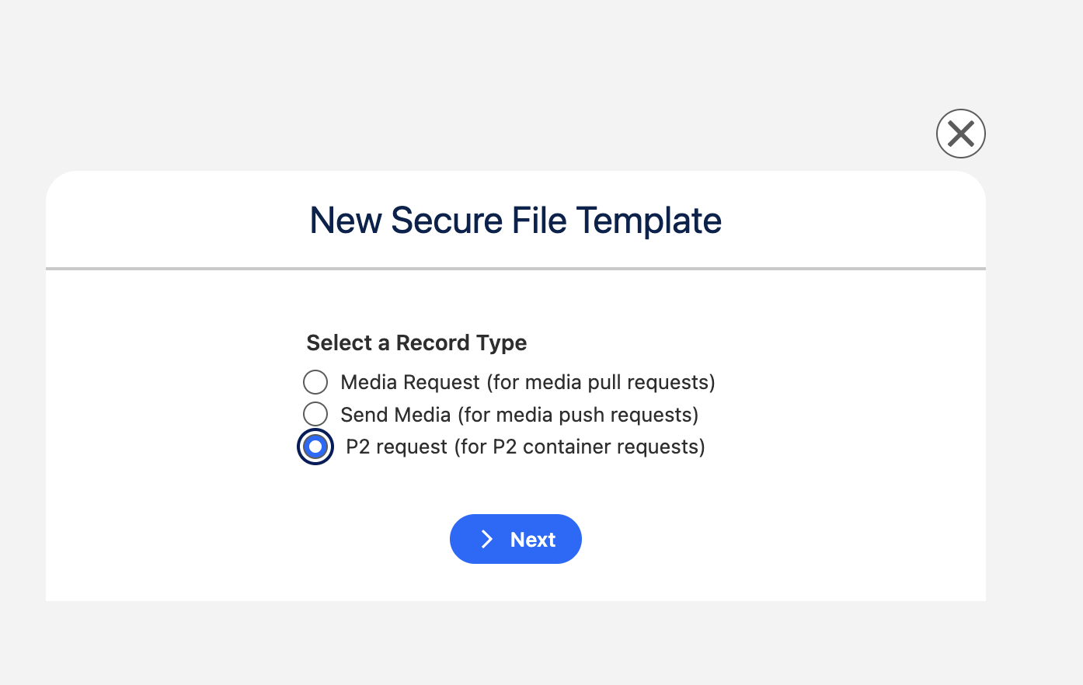Click the word 'Next' in the button
1083x685 pixels.
533,539
